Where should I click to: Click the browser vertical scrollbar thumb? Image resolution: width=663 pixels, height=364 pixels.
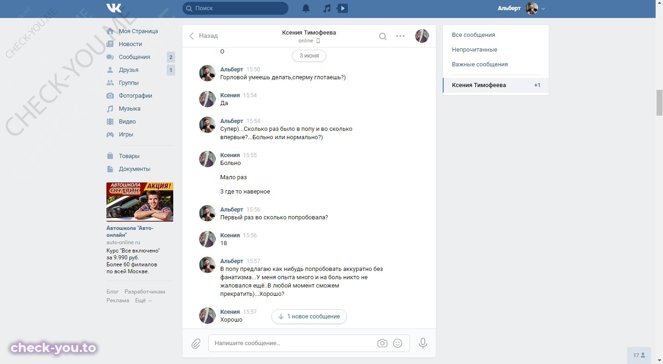[659, 103]
